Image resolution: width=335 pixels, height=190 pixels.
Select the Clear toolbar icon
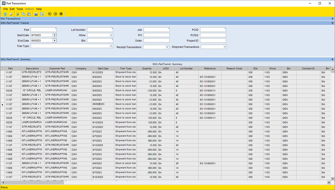pos(11,14)
